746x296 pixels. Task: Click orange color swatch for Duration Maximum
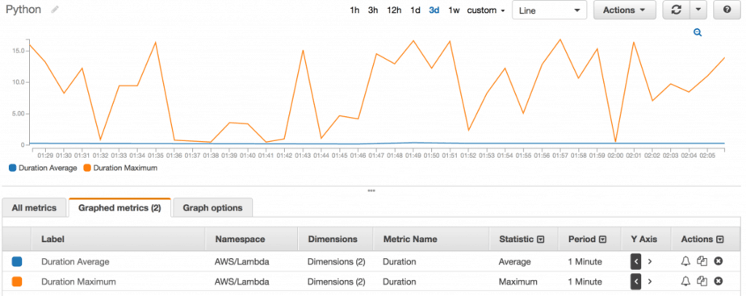17,281
